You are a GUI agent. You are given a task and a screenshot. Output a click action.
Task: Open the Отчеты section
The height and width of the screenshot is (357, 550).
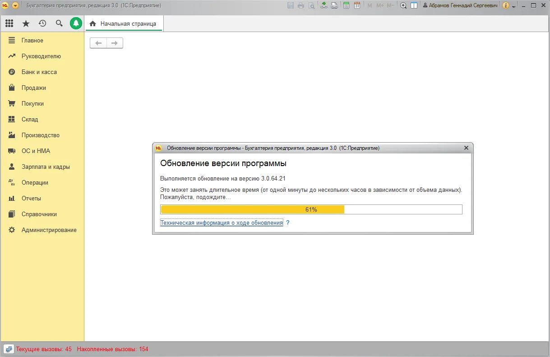click(x=42, y=198)
